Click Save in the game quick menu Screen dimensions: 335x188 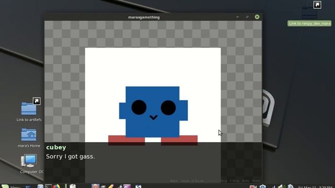tap(185, 181)
